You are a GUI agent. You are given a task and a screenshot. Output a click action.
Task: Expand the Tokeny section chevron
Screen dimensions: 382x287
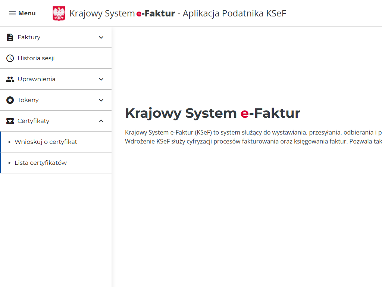[101, 100]
